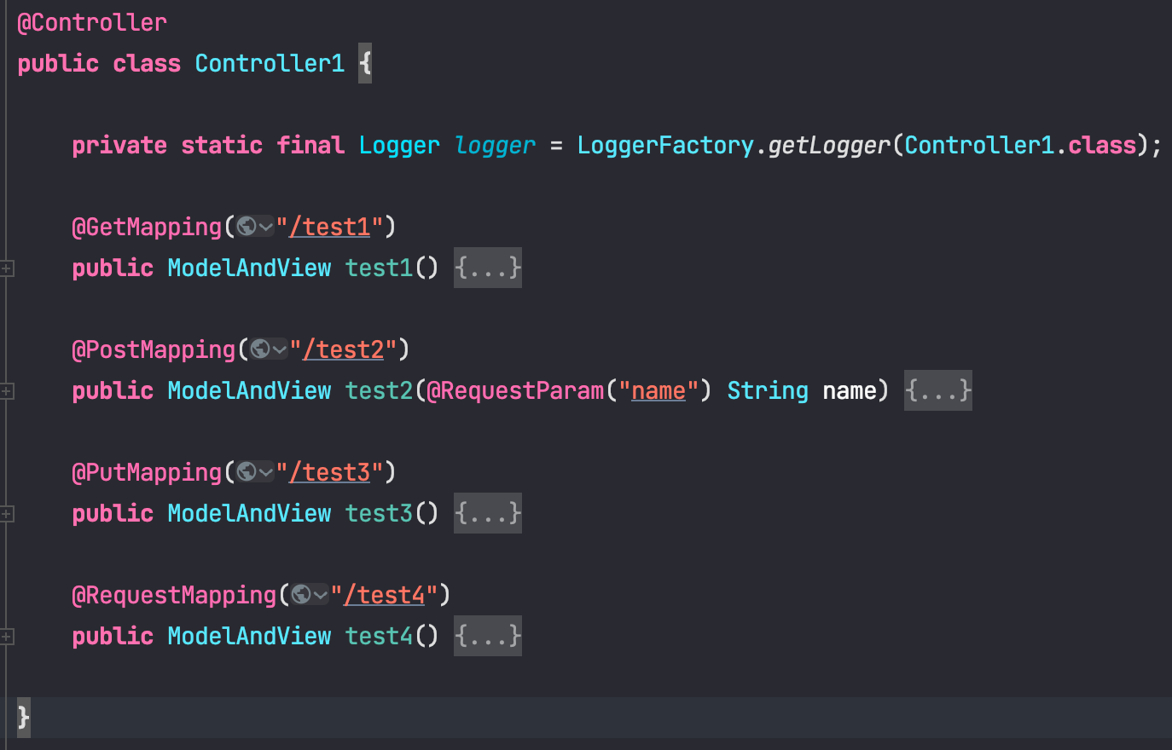This screenshot has width=1172, height=750.
Task: Follow the "/test3" URL path link
Action: click(x=330, y=472)
